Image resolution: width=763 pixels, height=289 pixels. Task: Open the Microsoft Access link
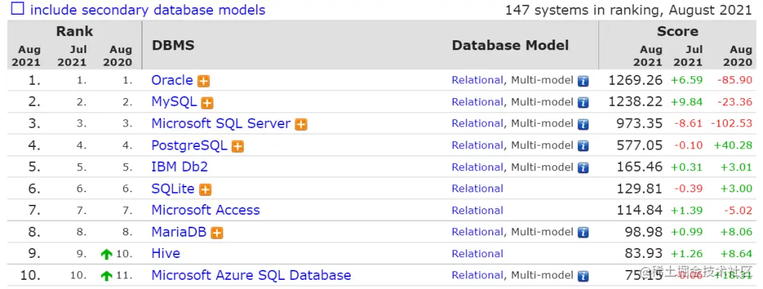205,211
